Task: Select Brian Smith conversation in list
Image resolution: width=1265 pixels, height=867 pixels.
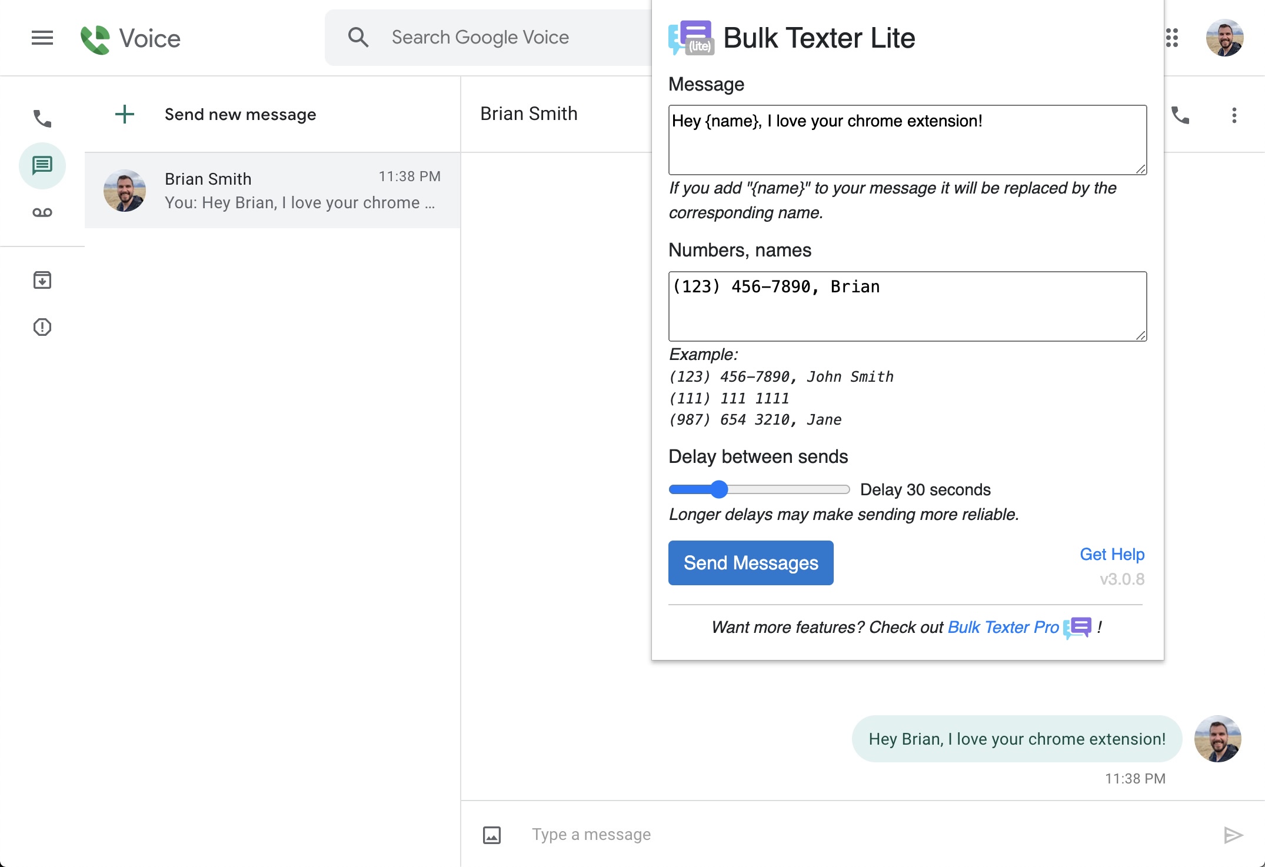Action: (x=272, y=191)
